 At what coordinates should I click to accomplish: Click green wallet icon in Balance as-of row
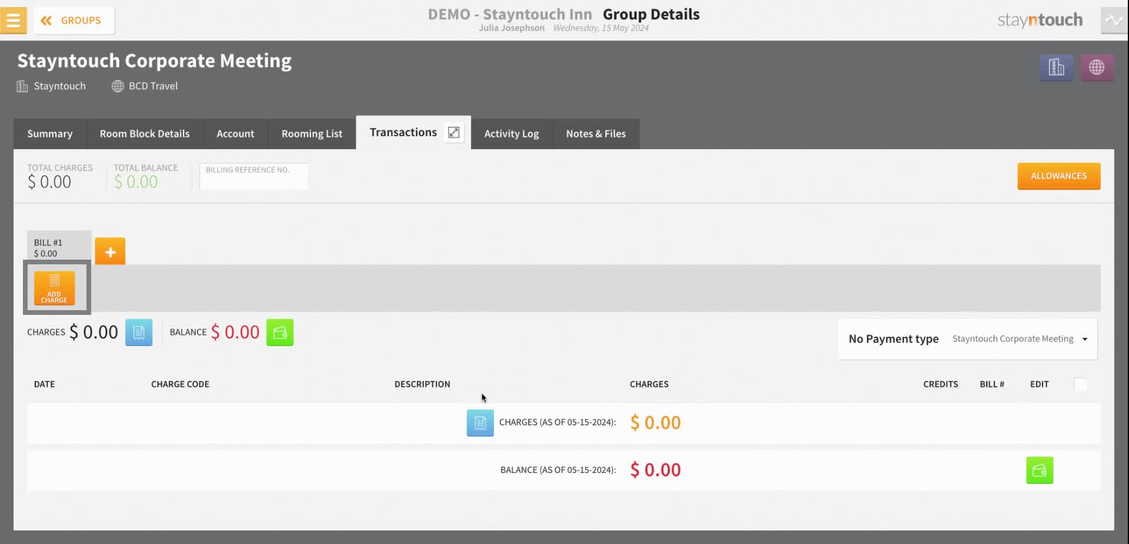click(x=1040, y=470)
